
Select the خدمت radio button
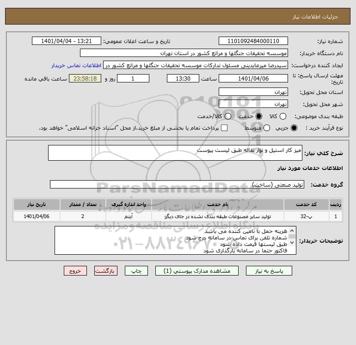(258, 116)
